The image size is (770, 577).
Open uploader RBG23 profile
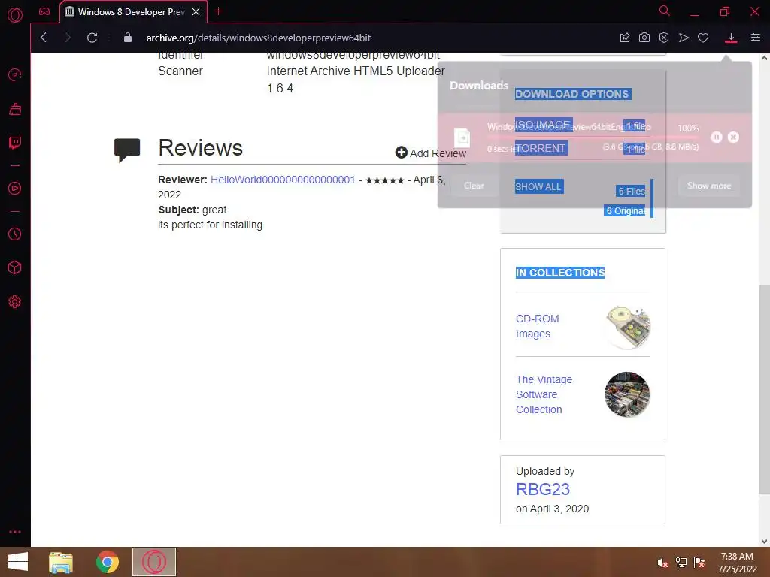click(x=543, y=489)
